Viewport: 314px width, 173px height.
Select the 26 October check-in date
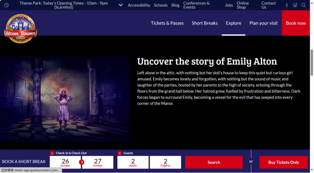[x=65, y=162]
